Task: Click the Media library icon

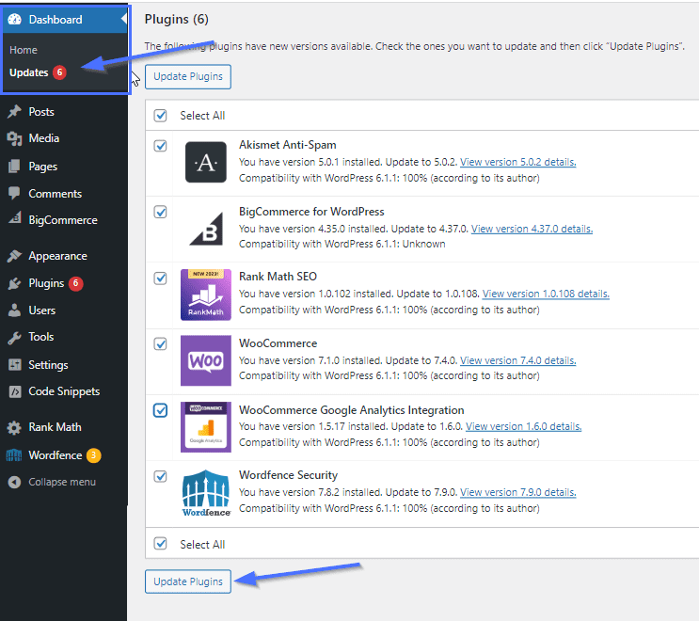Action: pos(14,138)
